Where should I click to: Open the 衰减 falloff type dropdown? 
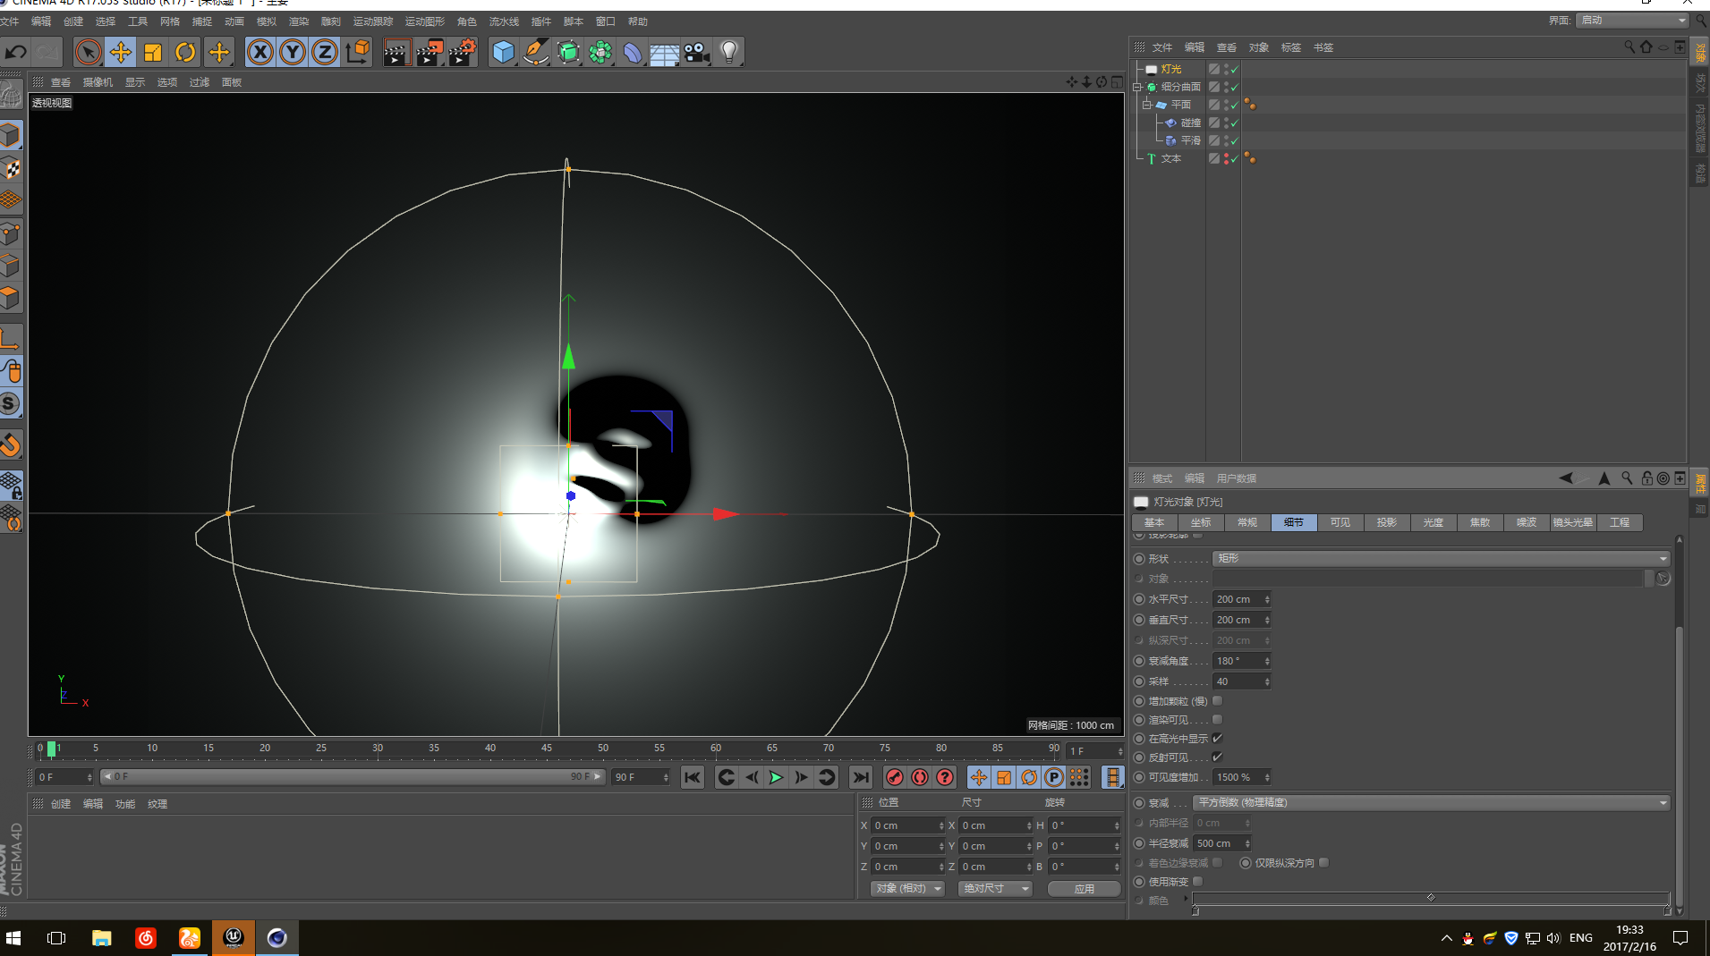pyautogui.click(x=1431, y=802)
